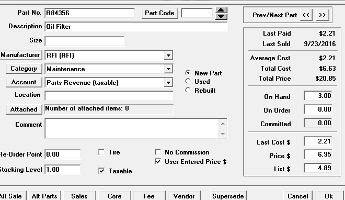Click the Description field Oil Filter
The height and width of the screenshot is (200, 345).
[136, 27]
